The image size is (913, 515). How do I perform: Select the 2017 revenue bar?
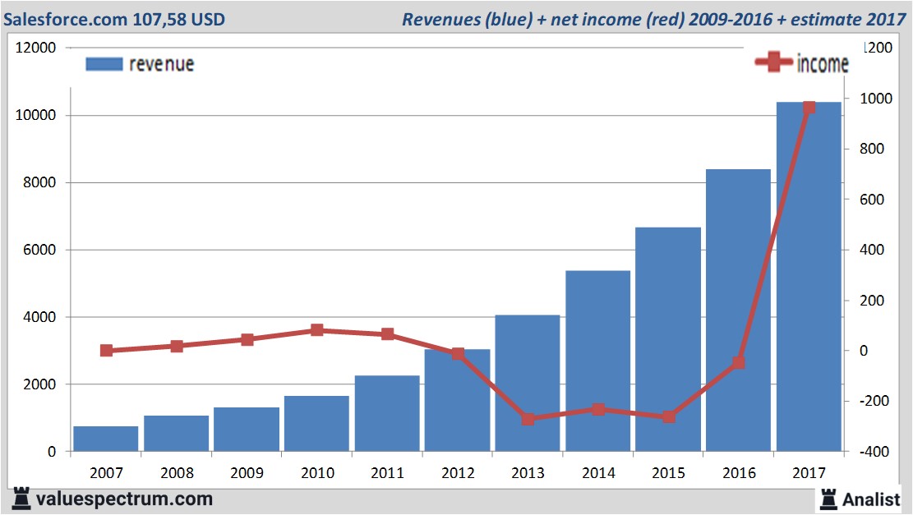coord(809,277)
